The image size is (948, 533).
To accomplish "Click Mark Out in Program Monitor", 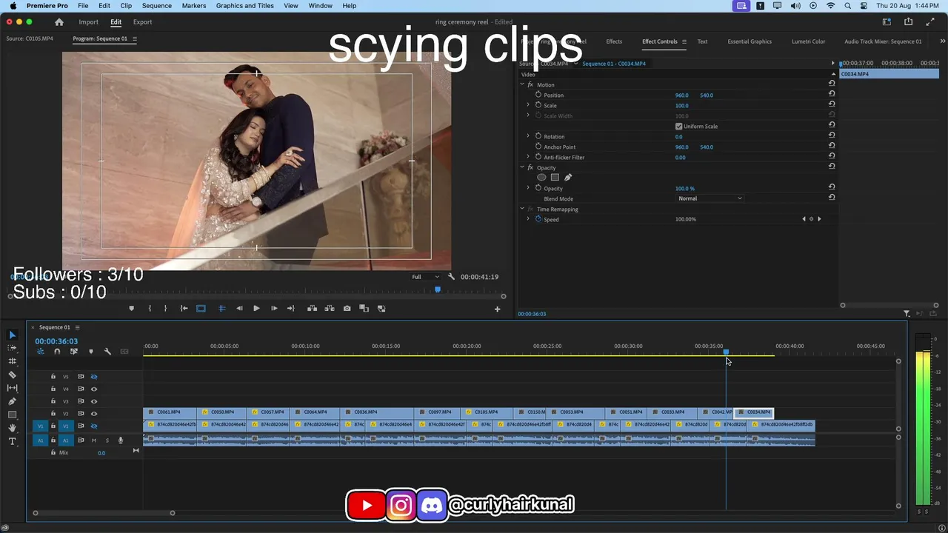I will click(165, 309).
